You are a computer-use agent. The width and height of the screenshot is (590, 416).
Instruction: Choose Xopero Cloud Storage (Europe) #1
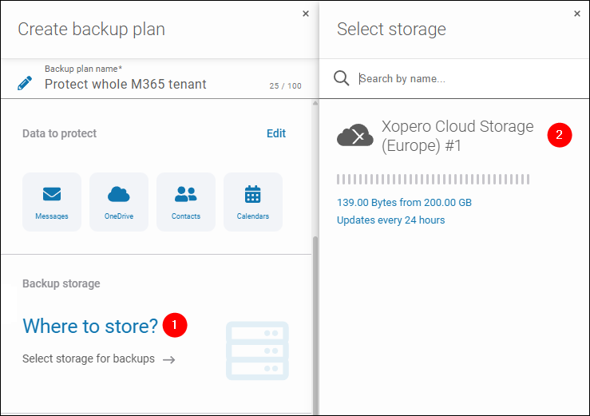[x=457, y=136]
